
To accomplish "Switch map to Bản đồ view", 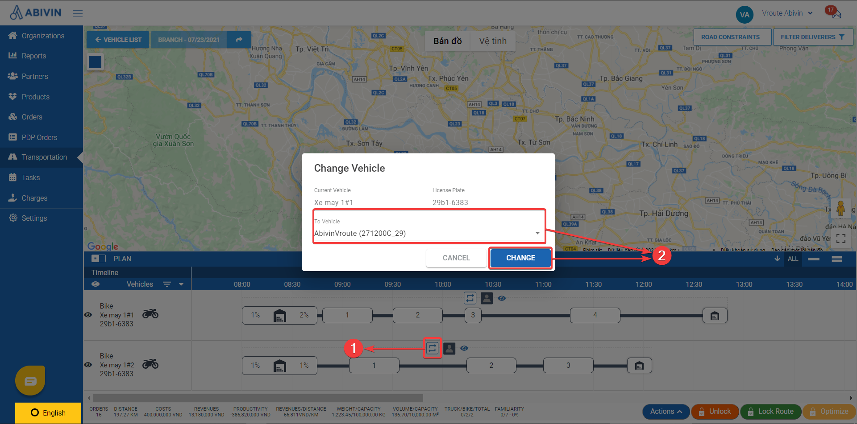I will (447, 41).
